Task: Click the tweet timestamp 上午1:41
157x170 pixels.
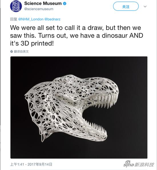Action: point(17,164)
